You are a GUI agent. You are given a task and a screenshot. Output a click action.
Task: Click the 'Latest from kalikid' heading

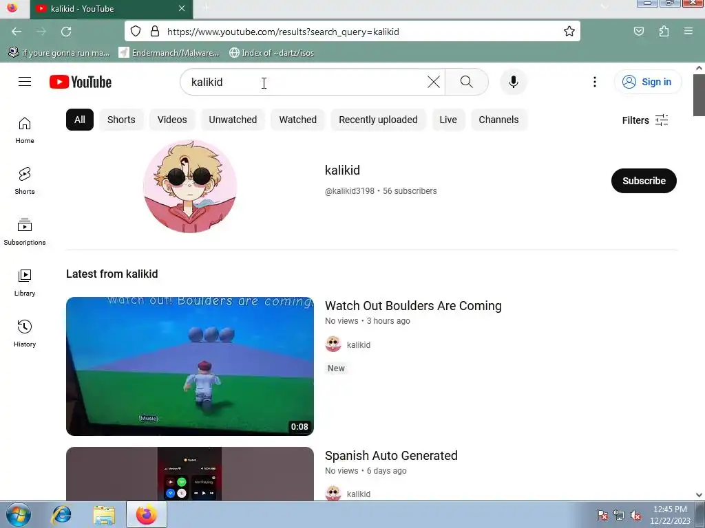tap(112, 274)
